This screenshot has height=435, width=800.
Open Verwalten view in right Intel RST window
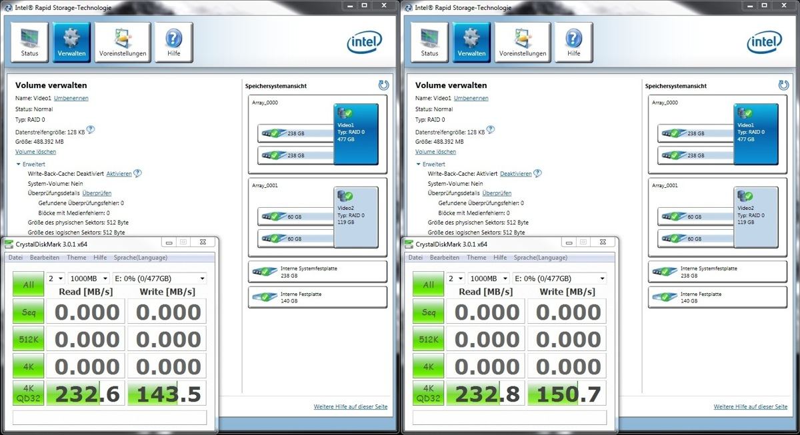point(471,43)
